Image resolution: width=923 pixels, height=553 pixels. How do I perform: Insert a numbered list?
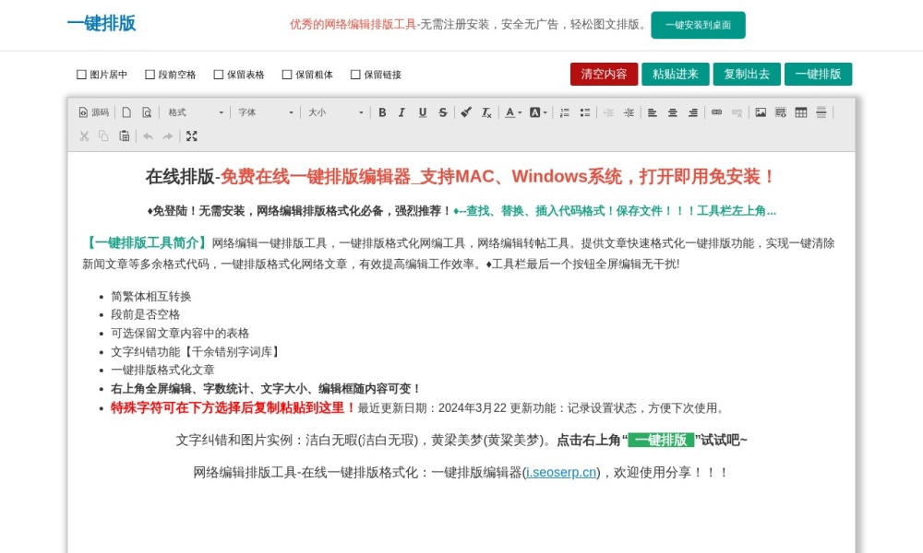[x=565, y=112]
